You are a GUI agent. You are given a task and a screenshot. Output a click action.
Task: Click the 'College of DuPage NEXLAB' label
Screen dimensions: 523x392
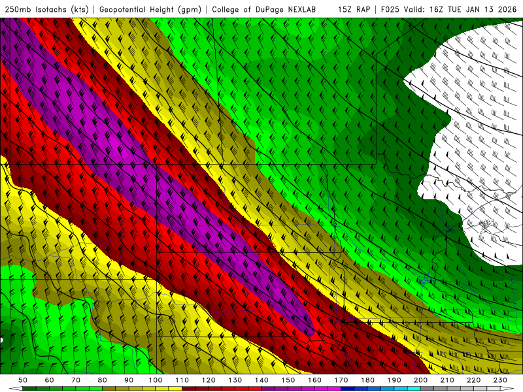coord(263,9)
